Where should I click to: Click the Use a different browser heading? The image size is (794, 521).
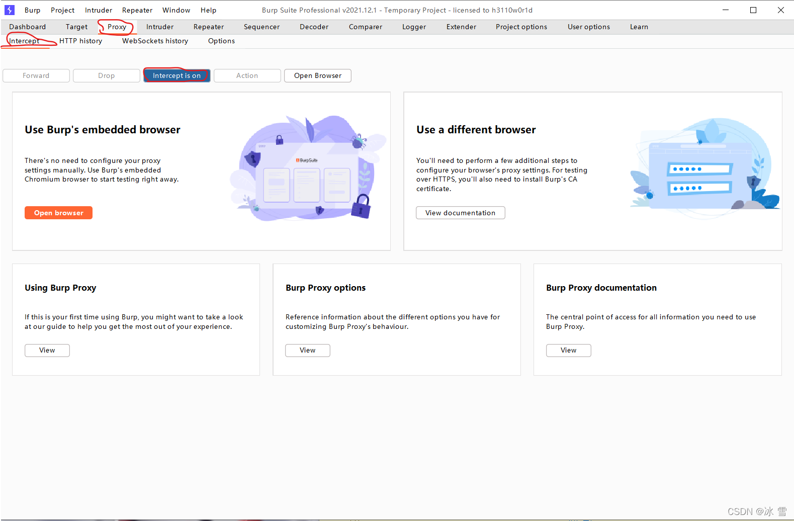[476, 130]
